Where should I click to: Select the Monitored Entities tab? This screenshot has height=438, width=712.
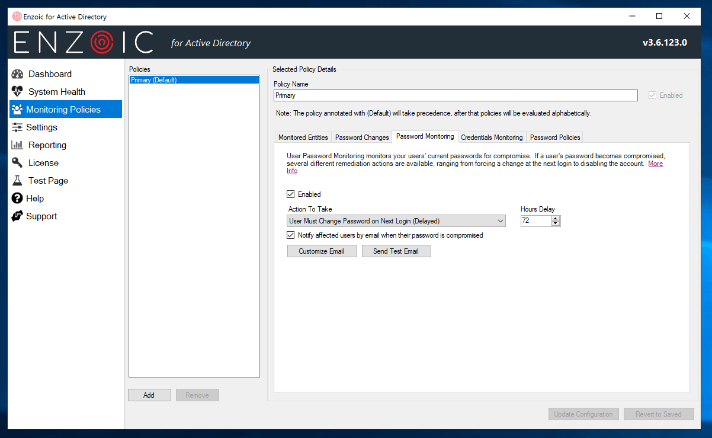[x=303, y=138]
